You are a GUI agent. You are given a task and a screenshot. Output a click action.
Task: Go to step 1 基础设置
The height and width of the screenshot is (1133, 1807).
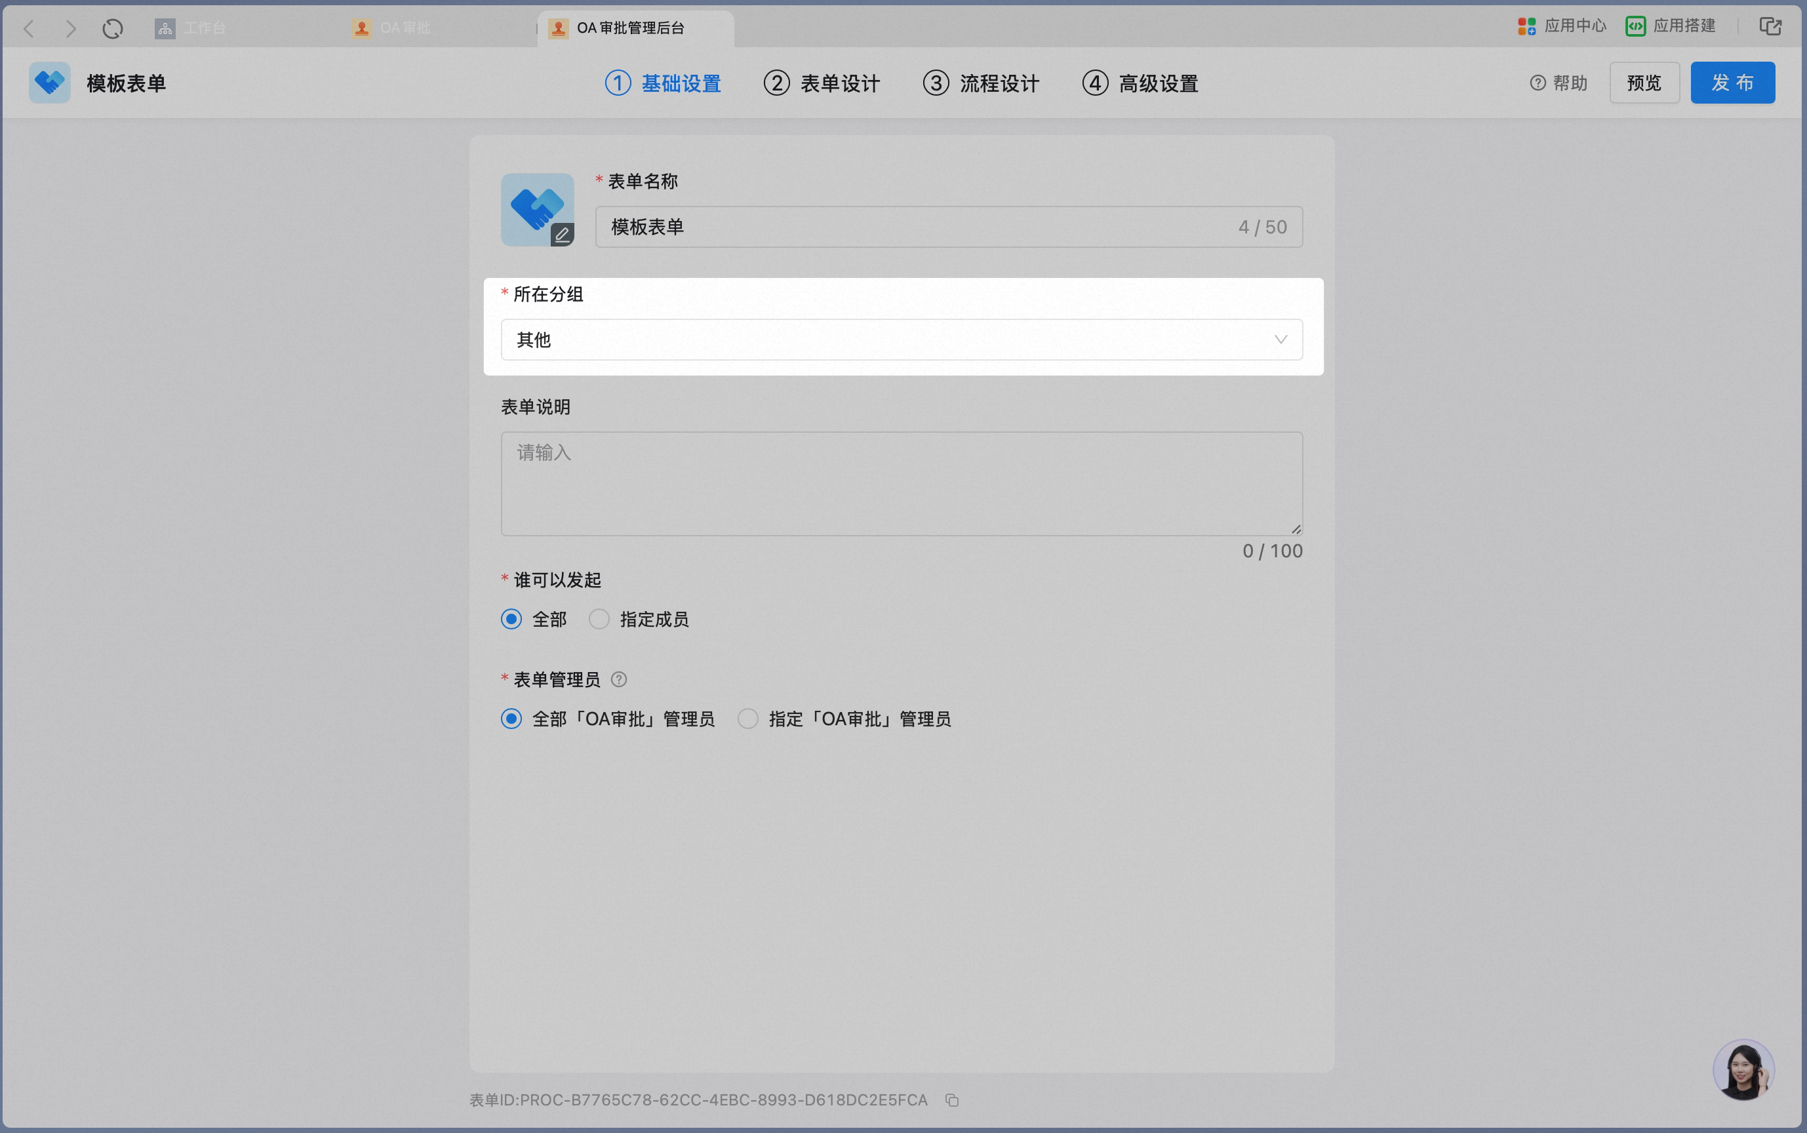click(663, 83)
